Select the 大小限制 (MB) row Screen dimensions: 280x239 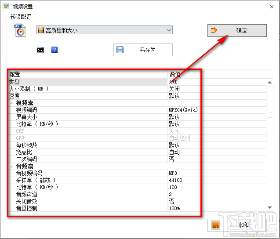[x=137, y=89]
